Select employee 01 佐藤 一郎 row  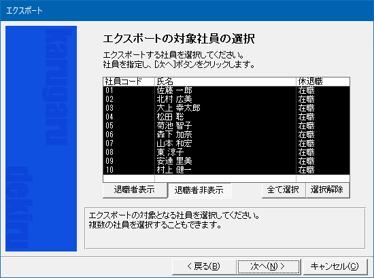(226, 90)
